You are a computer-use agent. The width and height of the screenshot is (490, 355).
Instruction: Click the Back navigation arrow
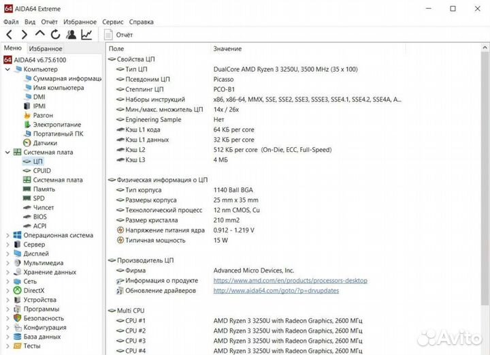coord(10,34)
